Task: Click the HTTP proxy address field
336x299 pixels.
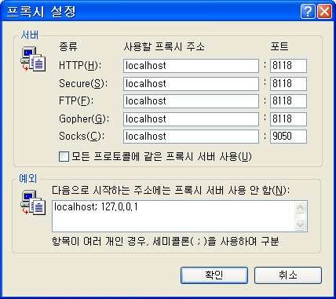Action: coord(191,66)
